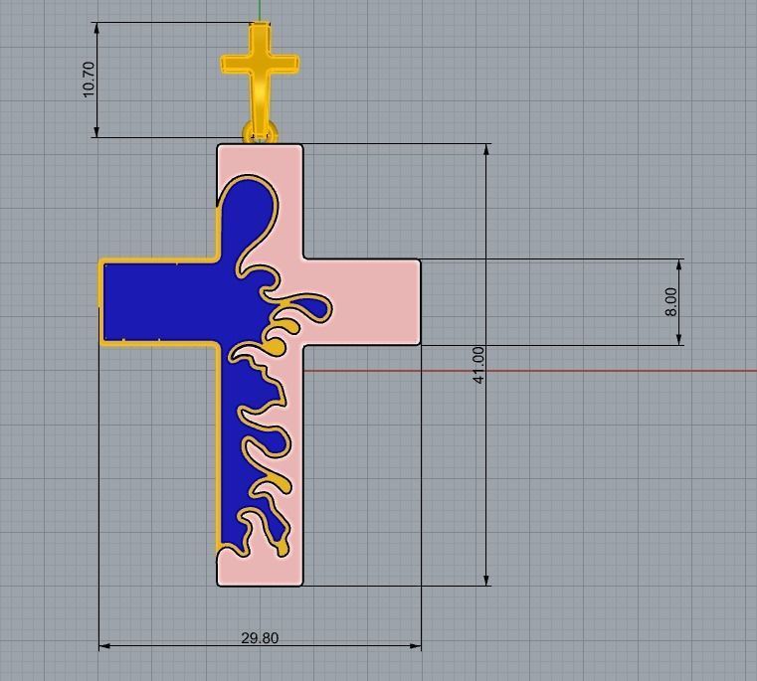
Task: Select the 29.80 dimension text
Action: (x=260, y=638)
